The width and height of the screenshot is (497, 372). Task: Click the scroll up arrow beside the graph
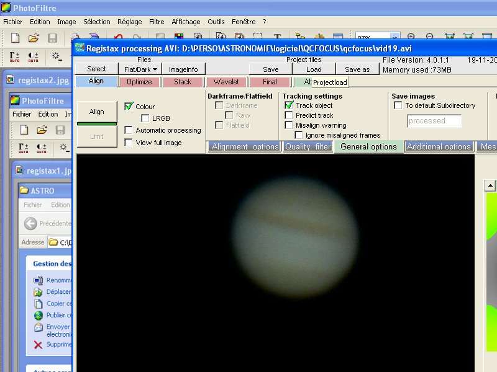[x=490, y=185]
